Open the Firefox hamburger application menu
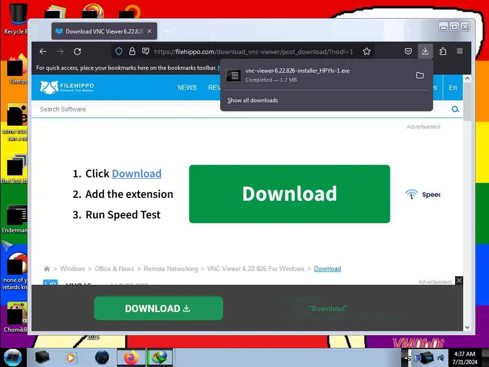 tap(460, 51)
